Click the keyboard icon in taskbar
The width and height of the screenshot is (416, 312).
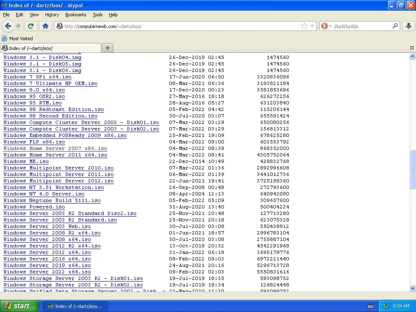click(x=370, y=306)
